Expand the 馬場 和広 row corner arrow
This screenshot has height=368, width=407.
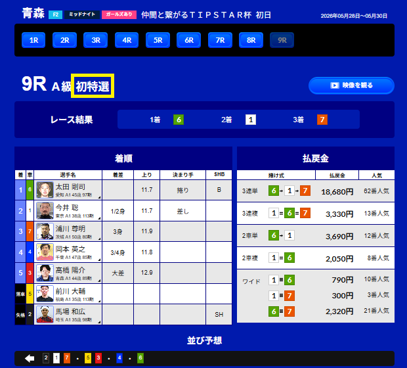coord(99,322)
